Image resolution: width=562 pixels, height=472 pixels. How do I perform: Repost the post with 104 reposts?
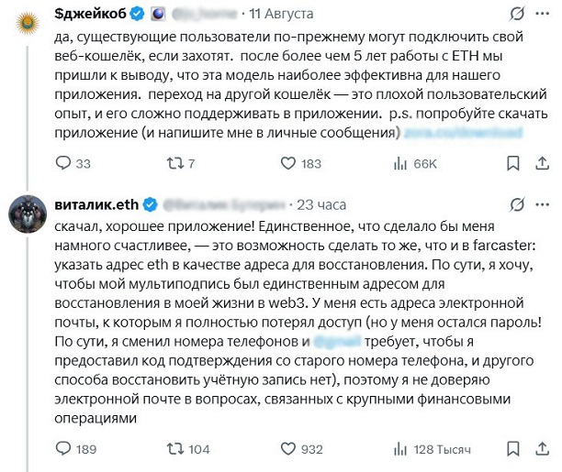pos(173,449)
